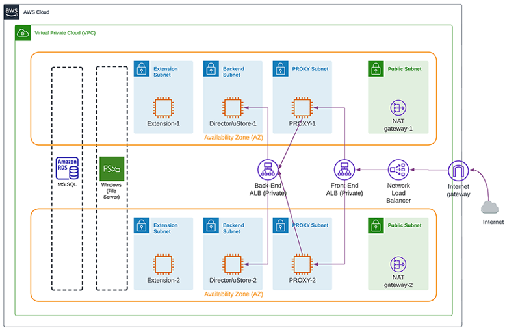
Task: Click the bottom PROXY Subnet title
Action: click(x=310, y=225)
